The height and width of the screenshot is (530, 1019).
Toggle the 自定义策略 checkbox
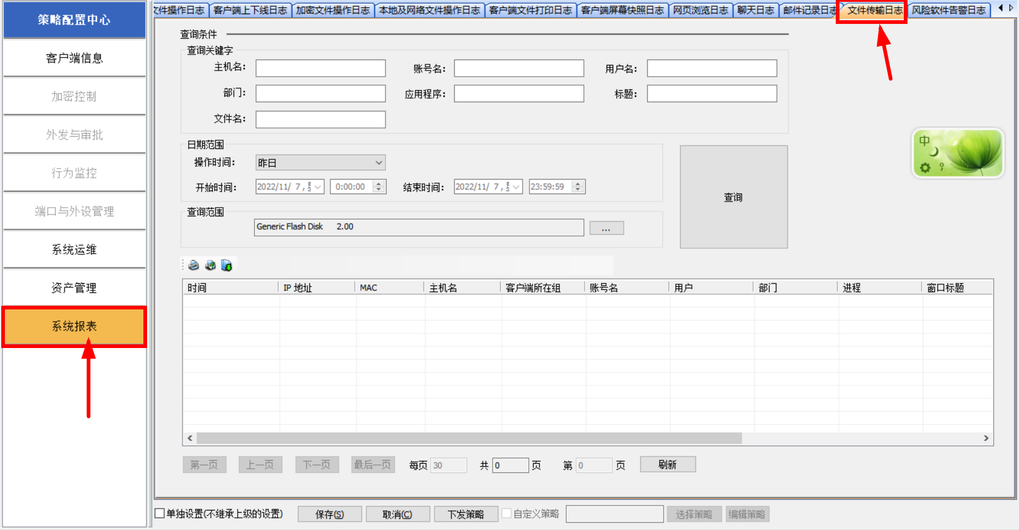coord(507,513)
